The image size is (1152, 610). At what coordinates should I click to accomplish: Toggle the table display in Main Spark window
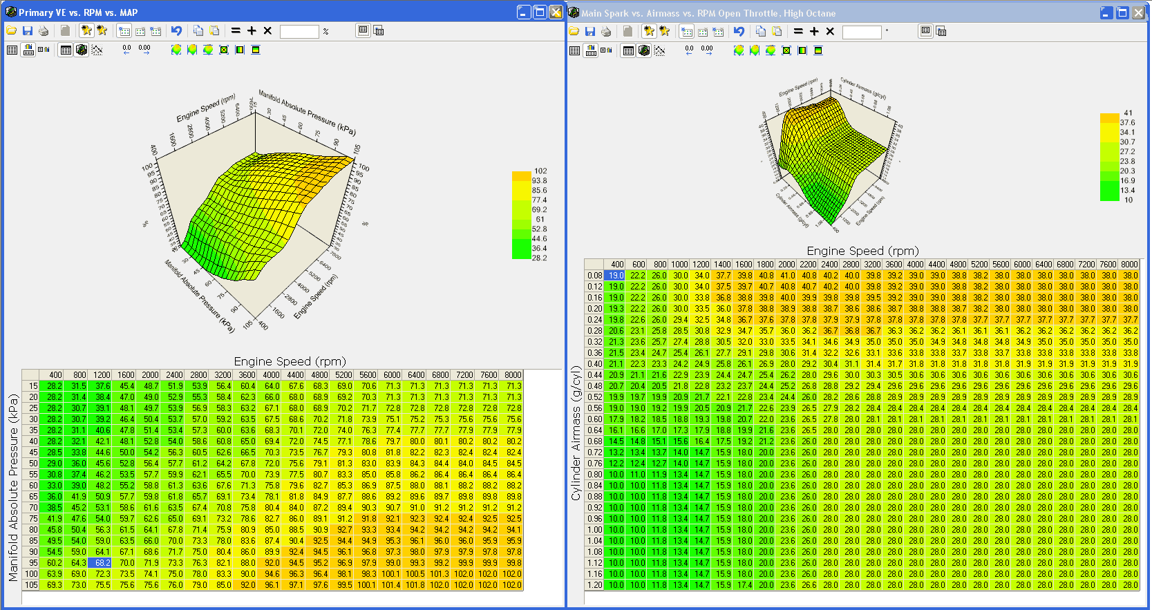pyautogui.click(x=628, y=50)
